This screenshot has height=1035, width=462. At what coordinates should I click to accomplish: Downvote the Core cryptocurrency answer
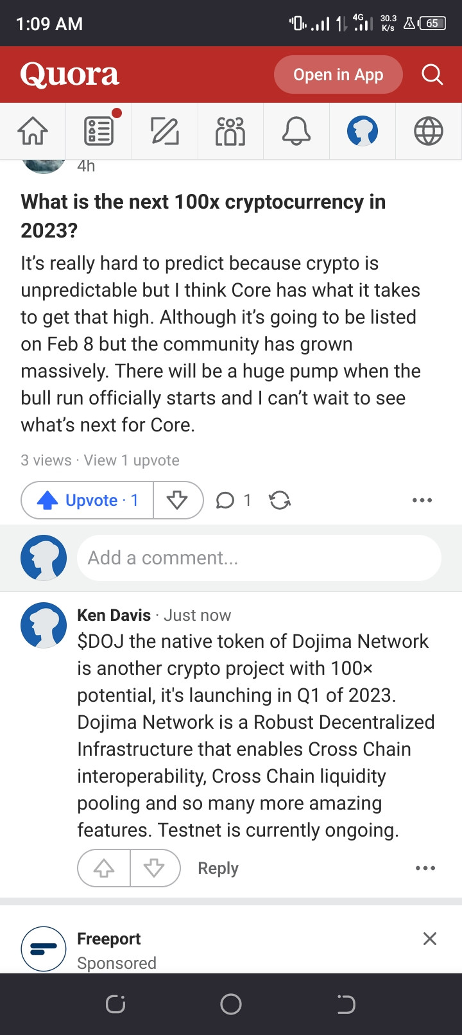[x=177, y=500]
